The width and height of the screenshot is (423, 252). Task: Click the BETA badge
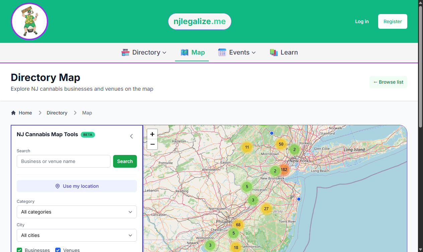[x=88, y=135]
